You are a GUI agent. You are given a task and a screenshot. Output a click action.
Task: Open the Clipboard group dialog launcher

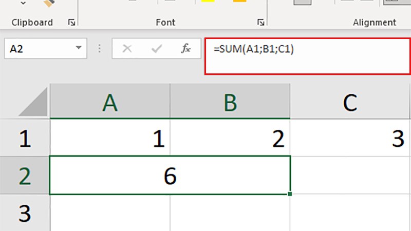tap(71, 23)
